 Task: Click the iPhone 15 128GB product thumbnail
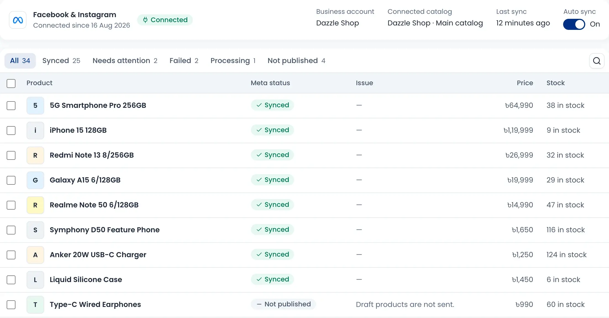35,130
